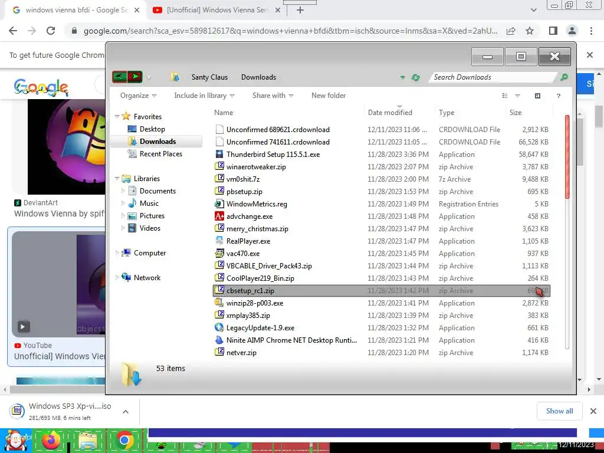Screen dimensions: 604x453
Task: Open view options dropdown arrow
Action: pos(517,96)
